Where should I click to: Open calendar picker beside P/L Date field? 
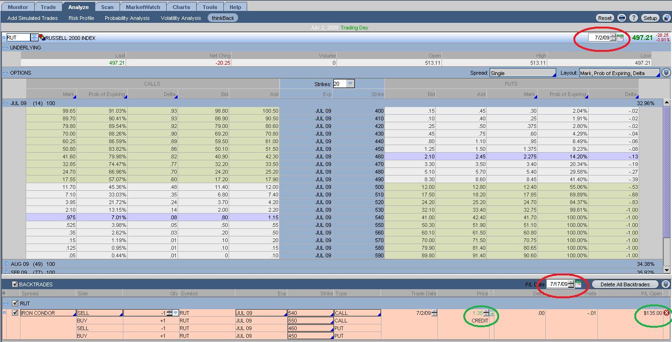tap(578, 284)
